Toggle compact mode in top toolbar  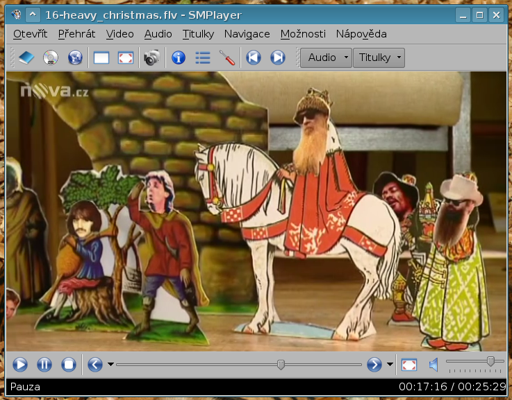coord(101,58)
